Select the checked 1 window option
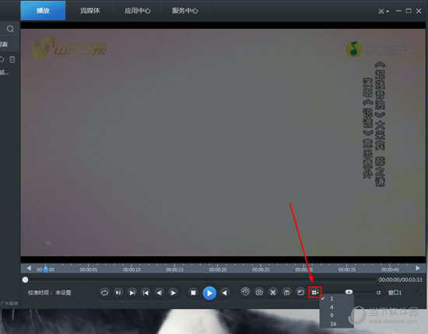The image size is (428, 334). click(x=332, y=299)
